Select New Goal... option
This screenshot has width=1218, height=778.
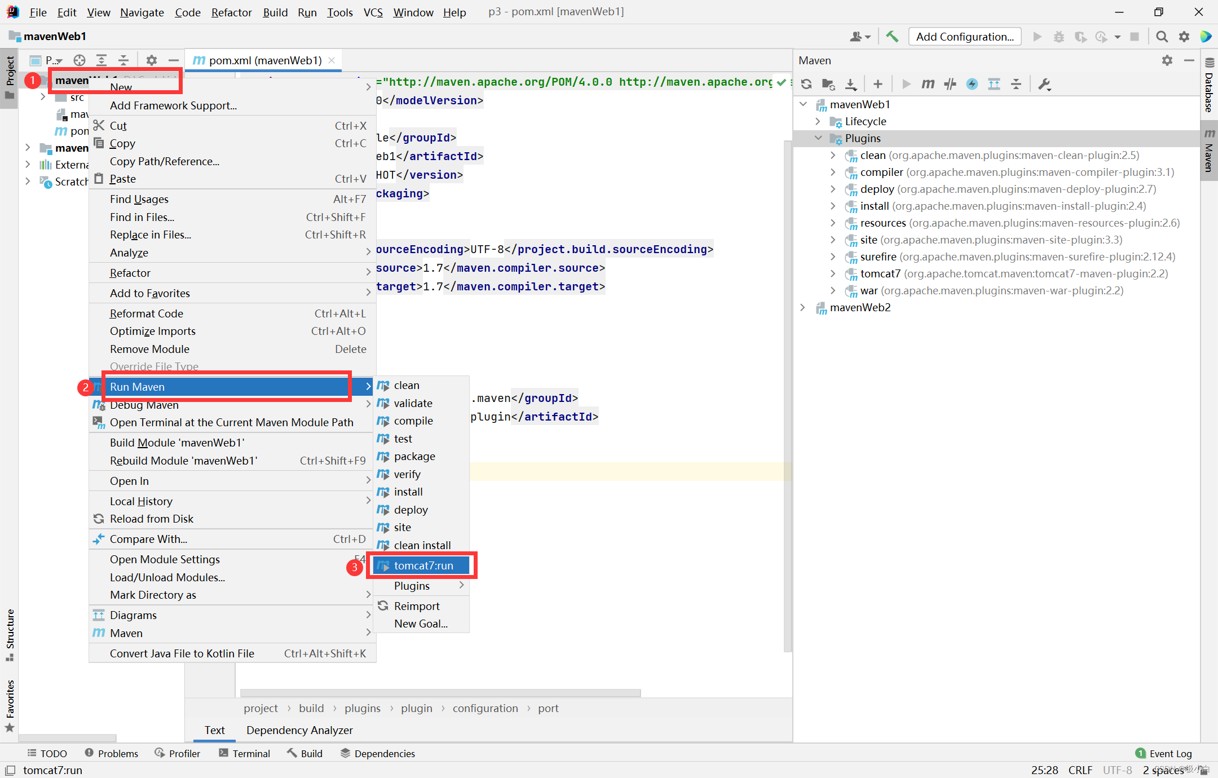(x=421, y=624)
